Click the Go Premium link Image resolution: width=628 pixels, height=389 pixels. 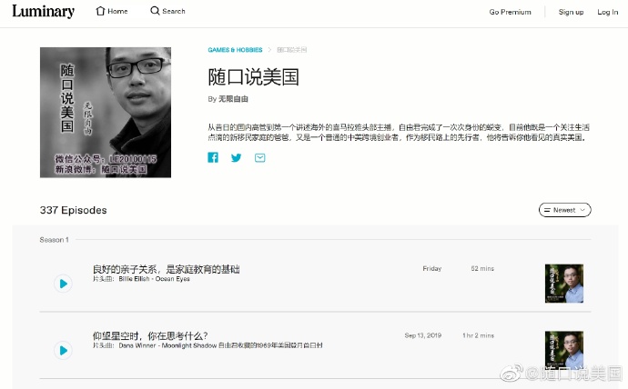coord(510,12)
